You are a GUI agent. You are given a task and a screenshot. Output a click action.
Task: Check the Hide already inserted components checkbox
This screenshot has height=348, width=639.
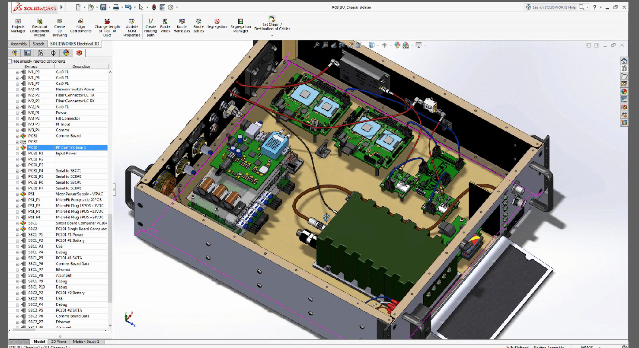10,61
